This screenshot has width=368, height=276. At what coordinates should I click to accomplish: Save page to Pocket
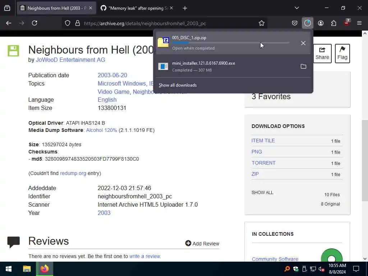(x=295, y=23)
